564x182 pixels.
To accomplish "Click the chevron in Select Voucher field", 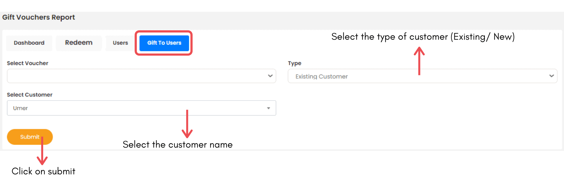I will click(x=270, y=76).
